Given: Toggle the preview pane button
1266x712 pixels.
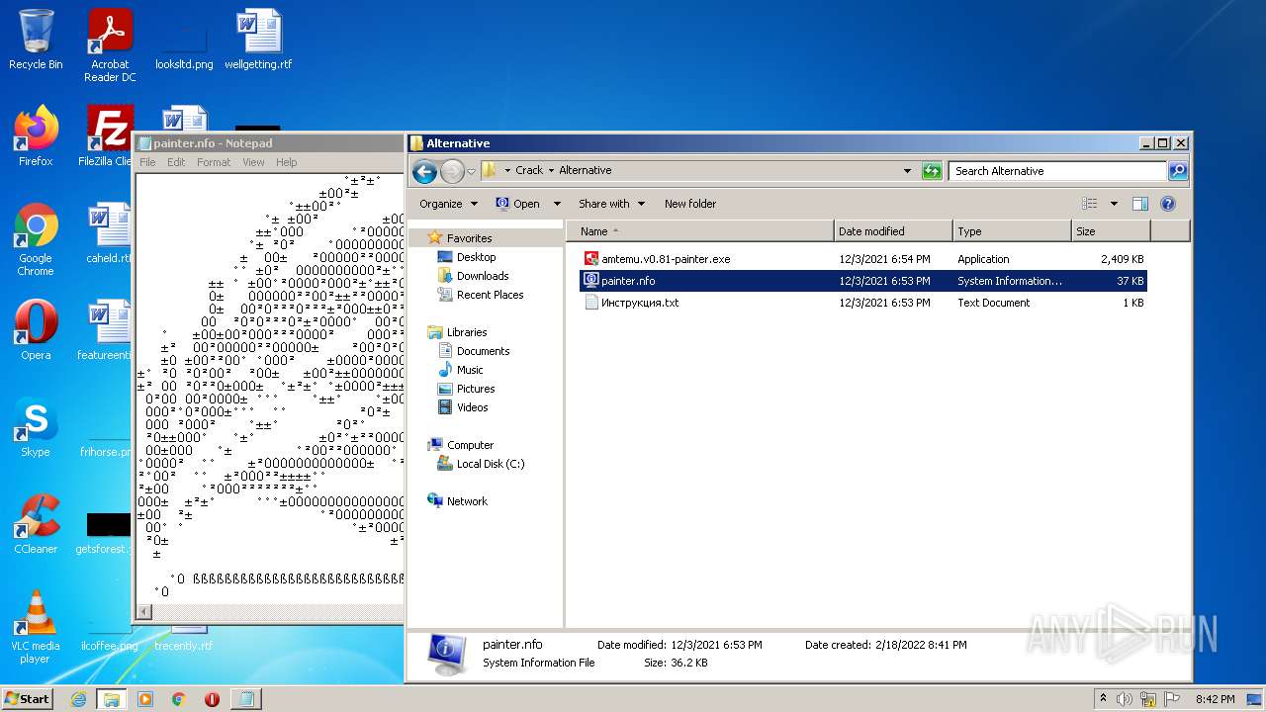Looking at the screenshot, I should coord(1139,204).
